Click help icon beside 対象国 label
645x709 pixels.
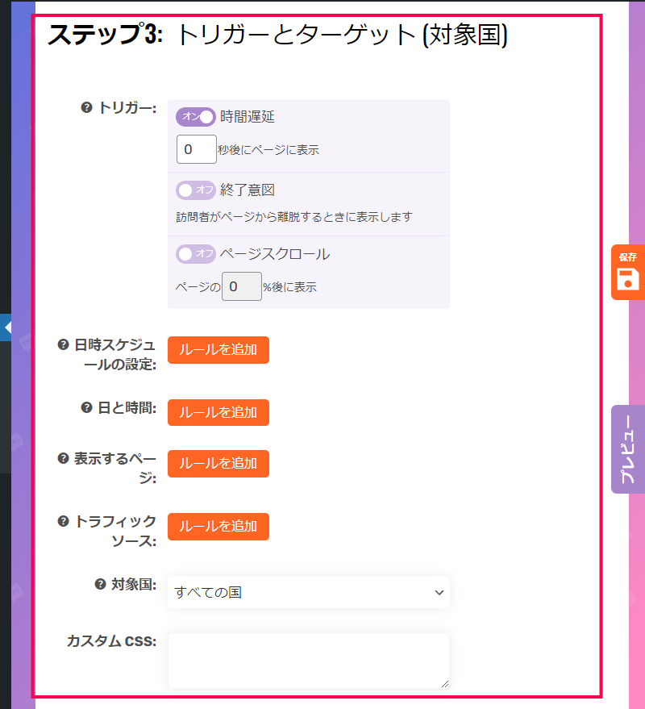click(100, 584)
